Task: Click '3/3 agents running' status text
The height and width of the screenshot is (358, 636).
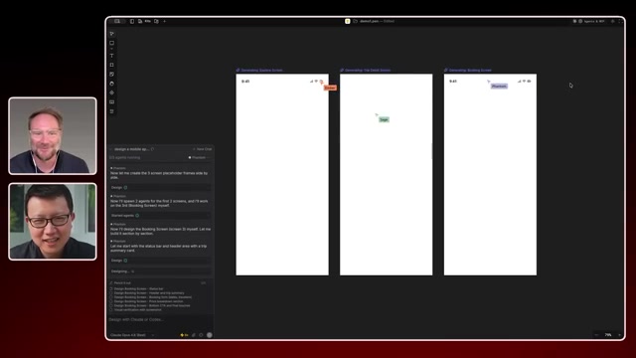Action: point(125,157)
